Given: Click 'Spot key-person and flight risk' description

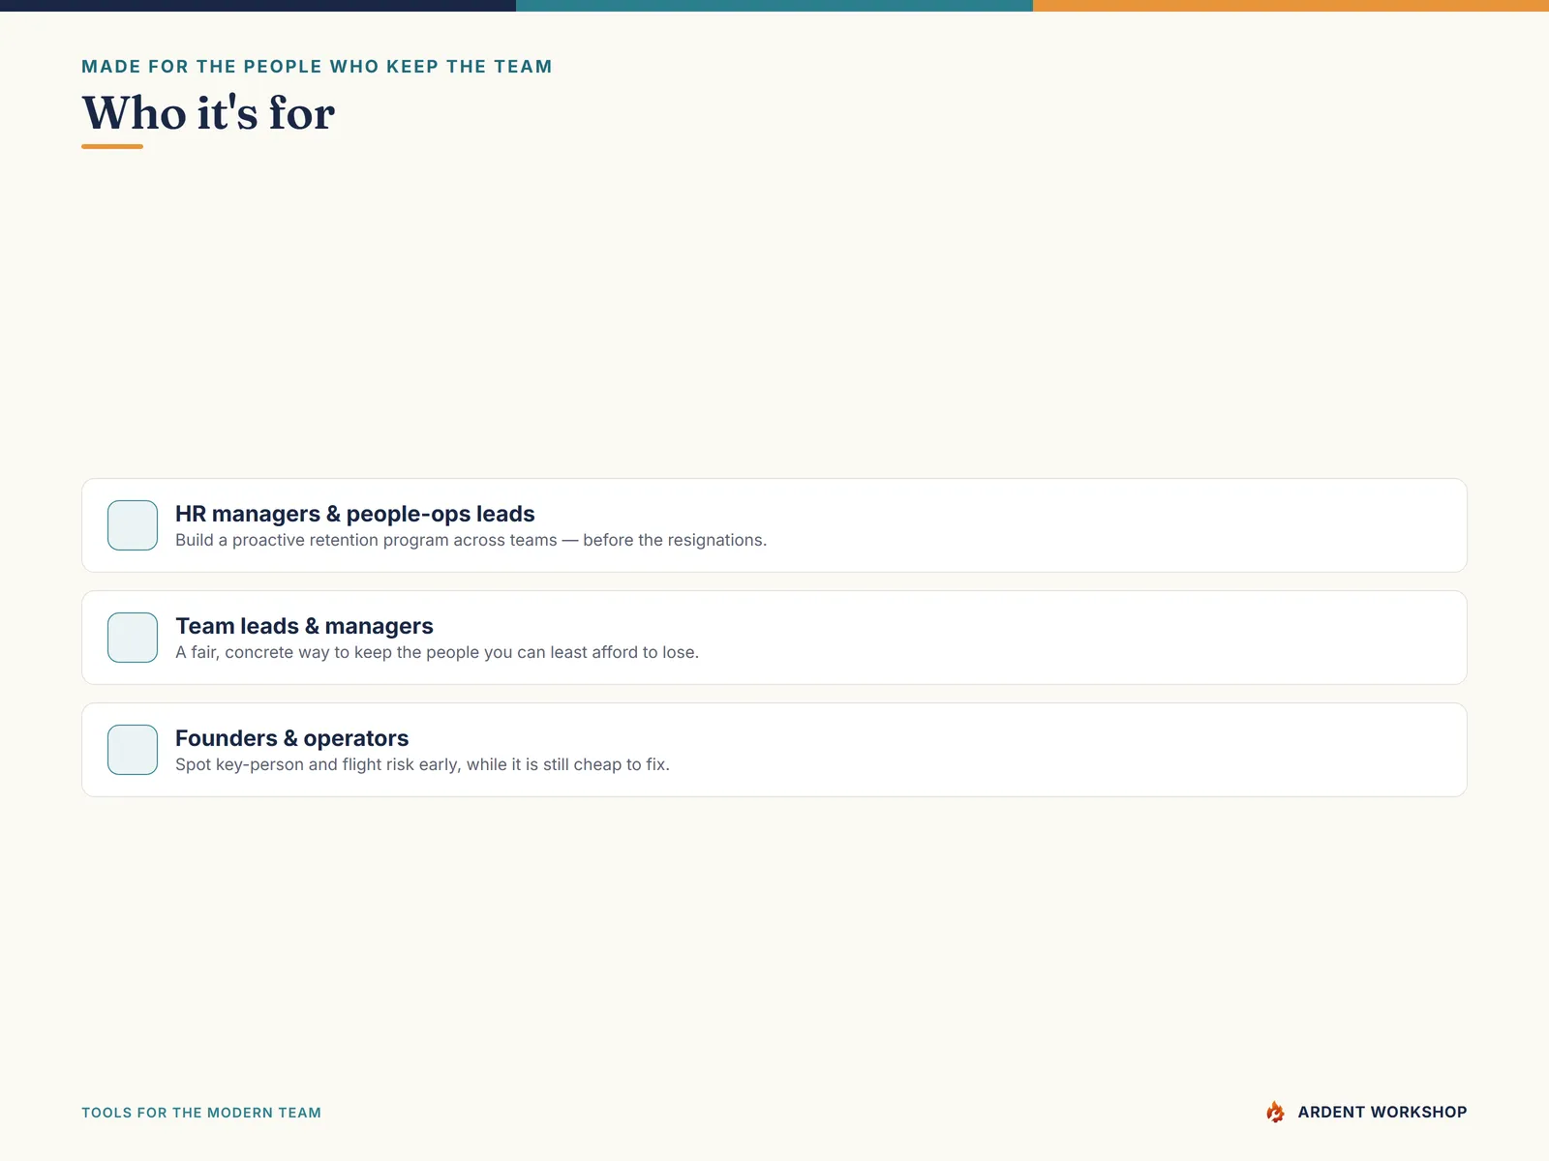Looking at the screenshot, I should pos(422,764).
